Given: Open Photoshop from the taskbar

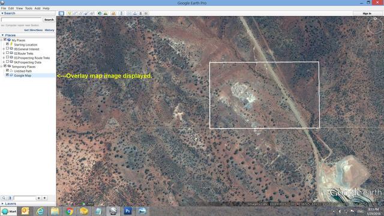Looking at the screenshot, I should click(128, 211).
